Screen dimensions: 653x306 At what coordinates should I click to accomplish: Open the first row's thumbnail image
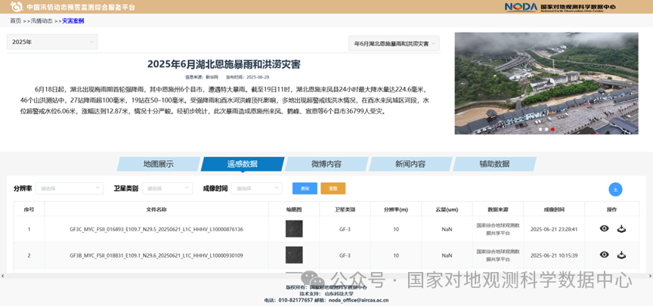pos(294,229)
